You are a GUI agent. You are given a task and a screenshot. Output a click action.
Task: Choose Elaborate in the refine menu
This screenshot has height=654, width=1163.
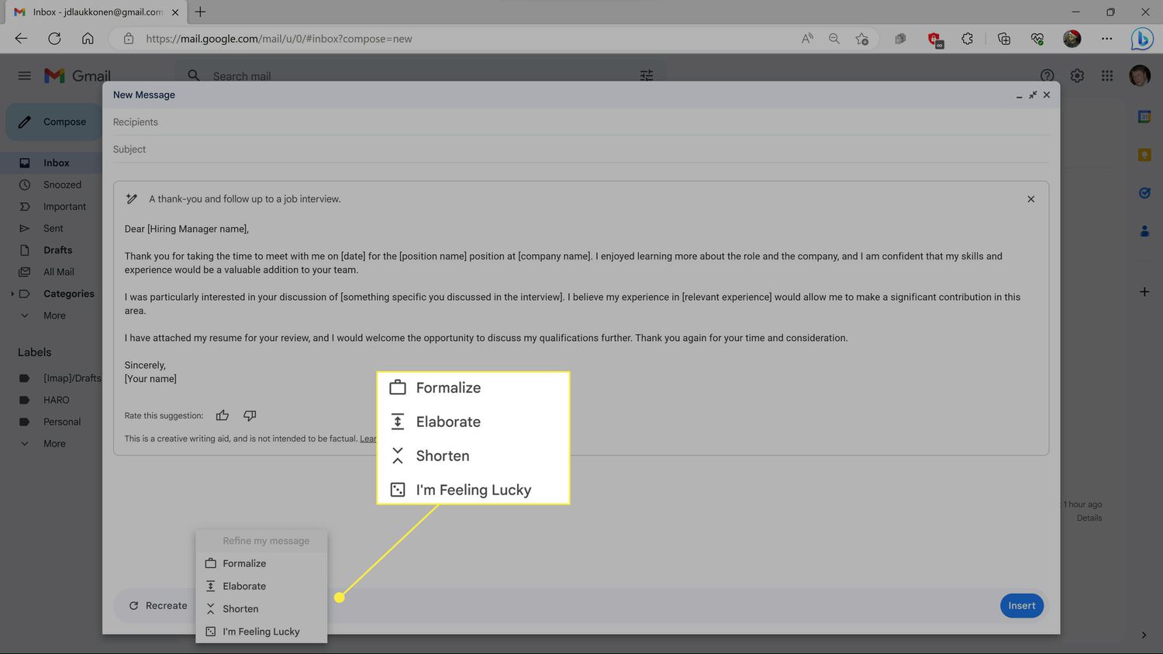[244, 587]
